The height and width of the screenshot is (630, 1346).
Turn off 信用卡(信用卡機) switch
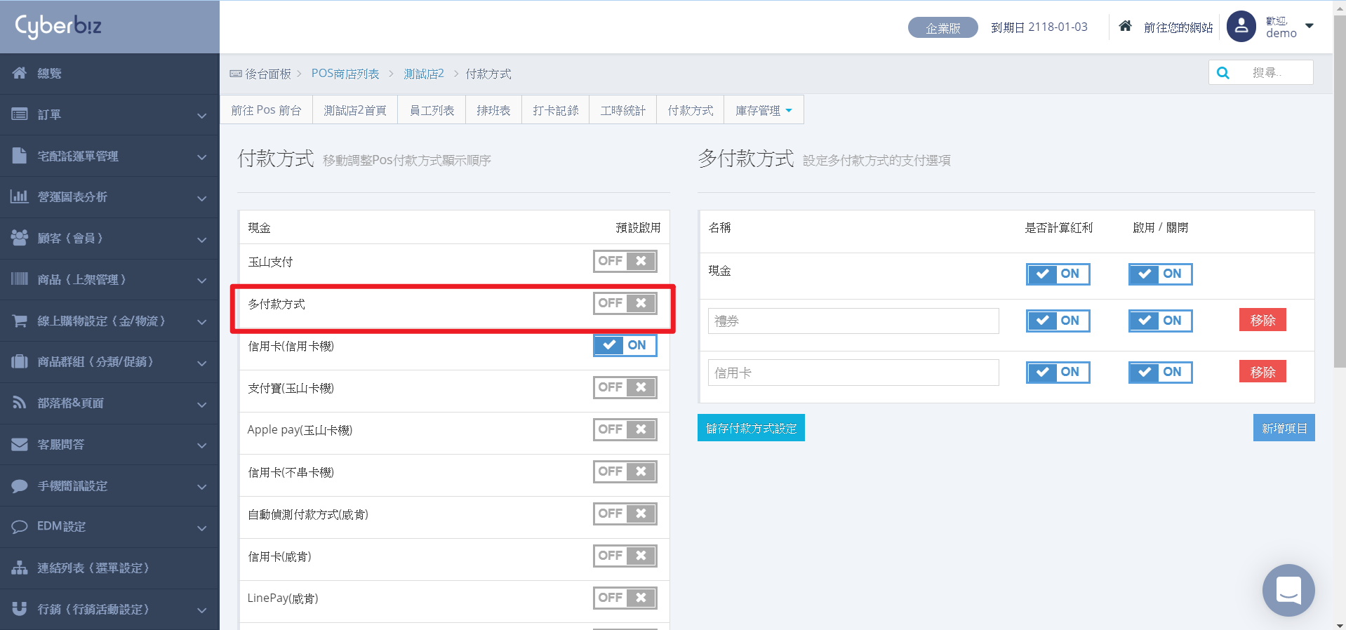[625, 345]
